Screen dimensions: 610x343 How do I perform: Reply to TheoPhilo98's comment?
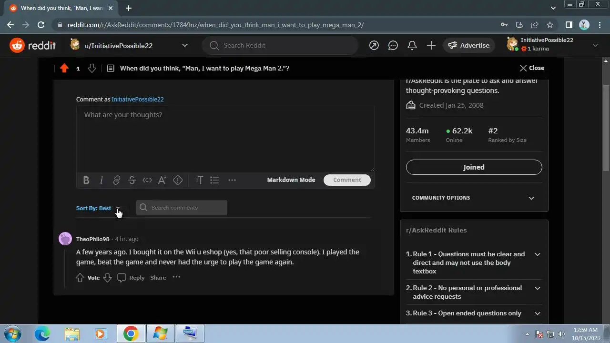click(x=131, y=278)
